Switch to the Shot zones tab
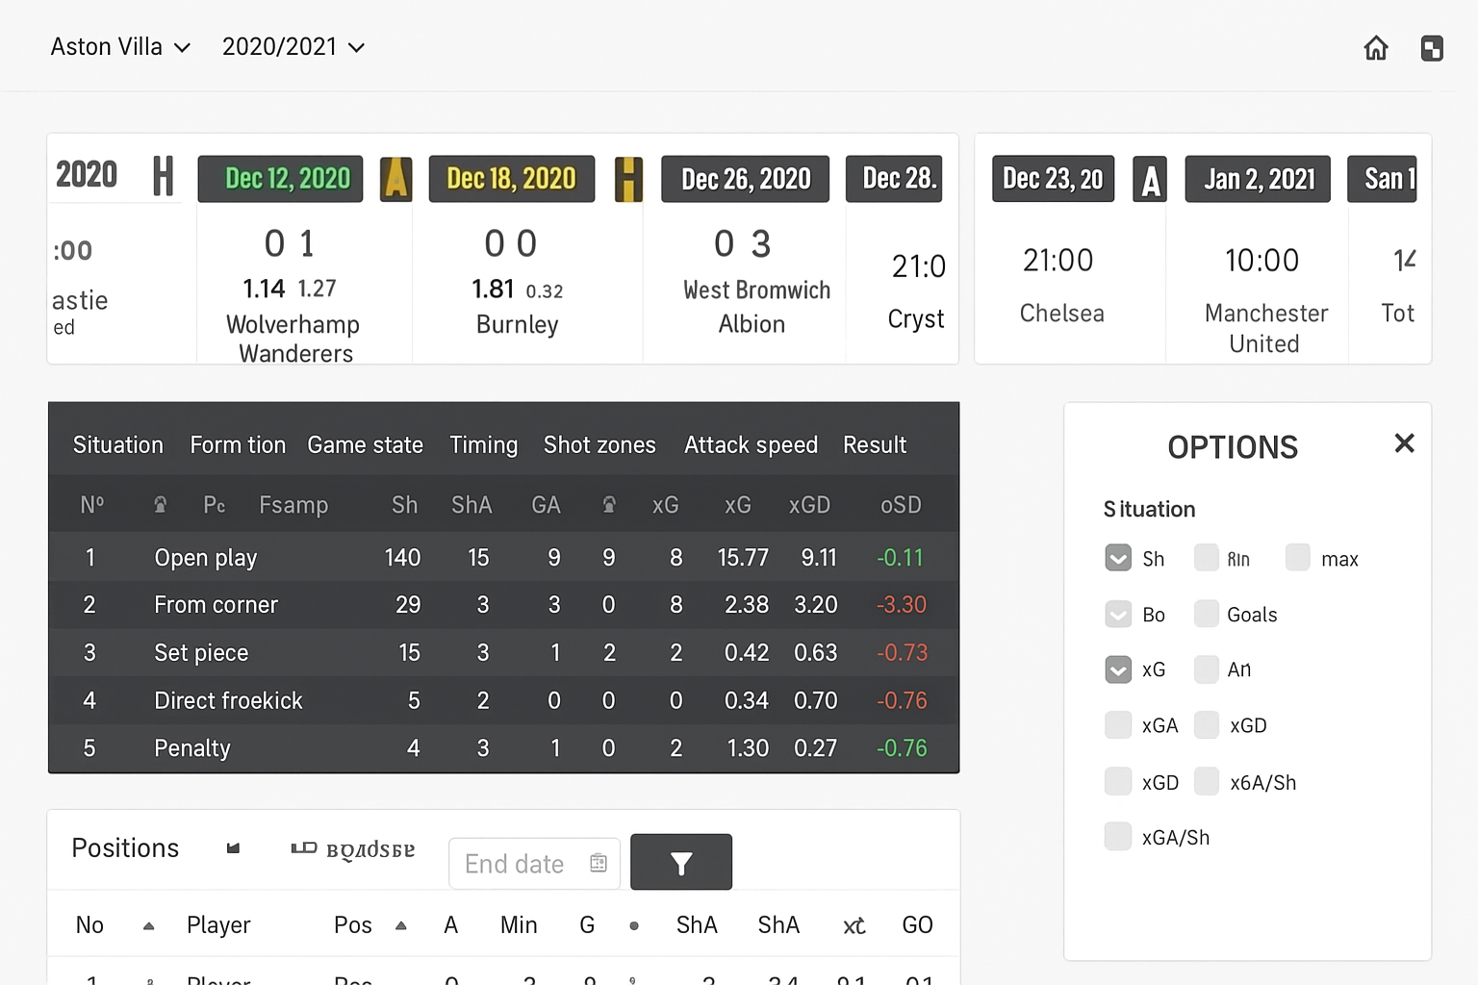Viewport: 1478px width, 985px height. 599,445
